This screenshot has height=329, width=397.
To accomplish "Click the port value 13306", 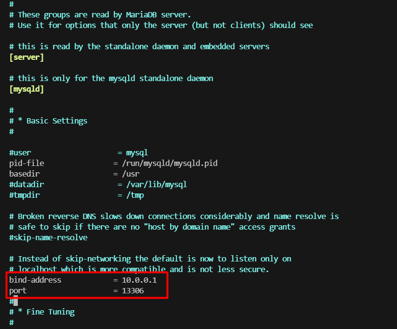I will 133,291.
